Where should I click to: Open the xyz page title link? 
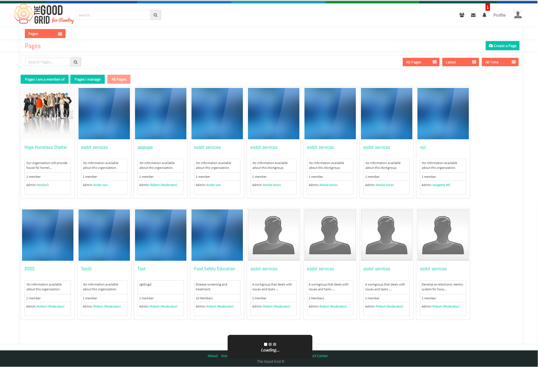point(423,147)
